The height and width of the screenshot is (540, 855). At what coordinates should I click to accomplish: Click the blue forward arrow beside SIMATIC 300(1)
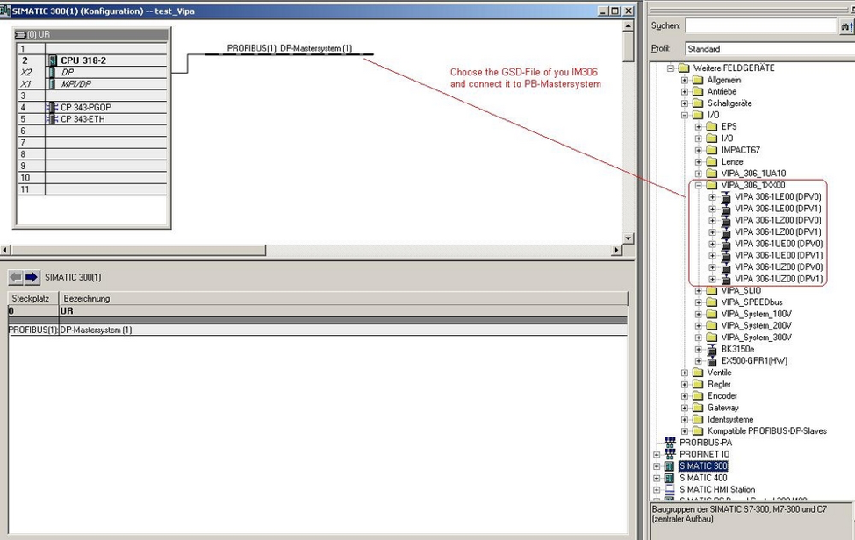pyautogui.click(x=32, y=278)
